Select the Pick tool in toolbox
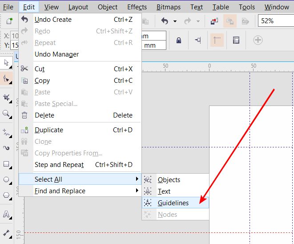 pos(6,63)
